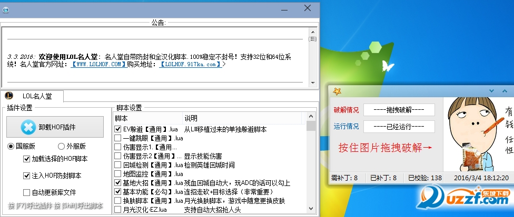Click script list scrollbar up arrow
Image resolution: width=514 pixels, height=217 pixels.
point(311,116)
